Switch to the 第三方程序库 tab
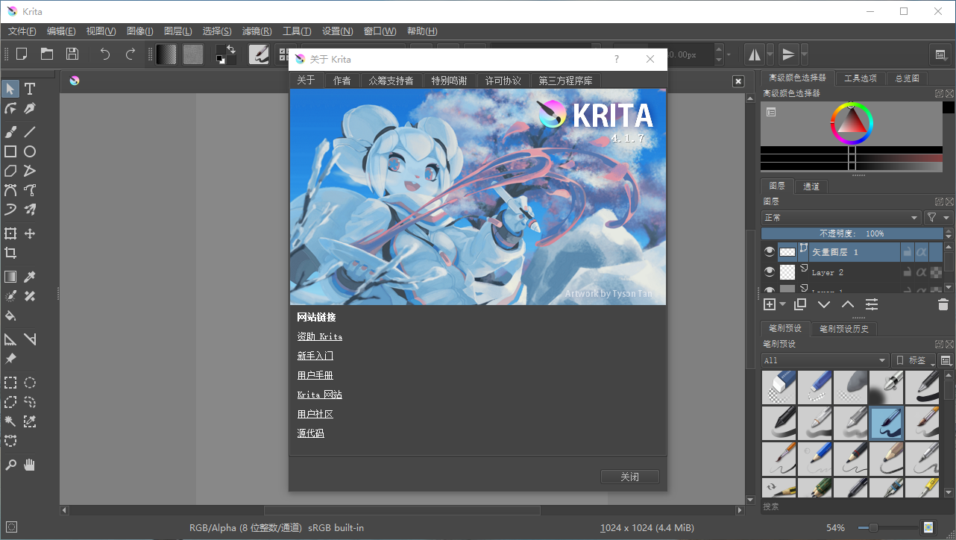This screenshot has width=956, height=540. pyautogui.click(x=565, y=81)
